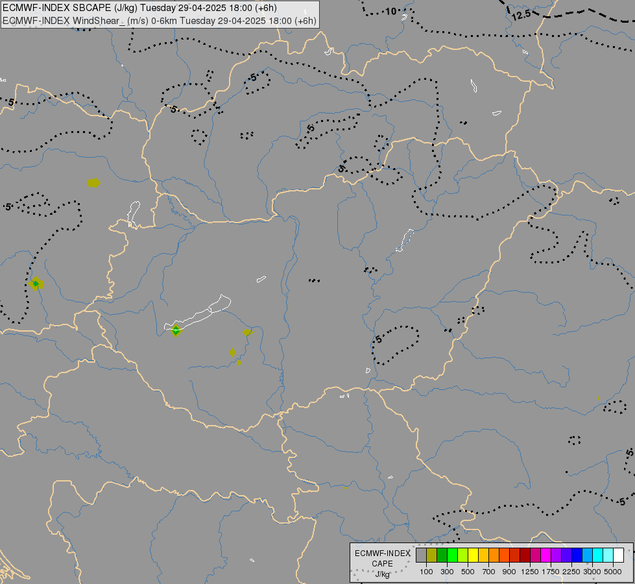Click the WindShear 0-6km title line
Image resolution: width=635 pixels, height=584 pixels.
160,21
